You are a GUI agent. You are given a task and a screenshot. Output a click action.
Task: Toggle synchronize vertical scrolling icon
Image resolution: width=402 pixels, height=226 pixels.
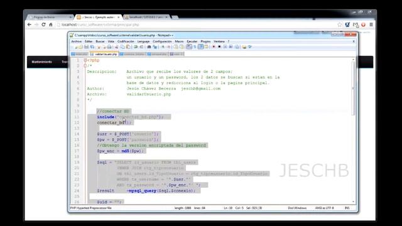point(176,47)
